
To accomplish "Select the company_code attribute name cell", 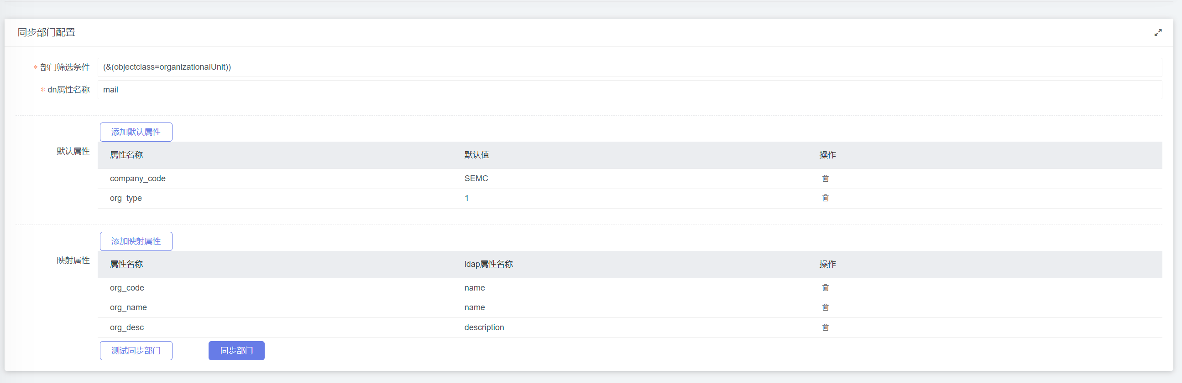I will coord(138,179).
